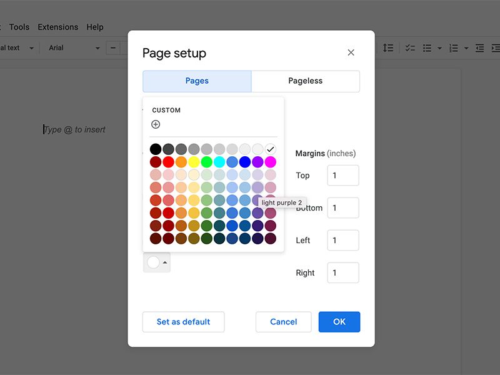
Task: Open the numbered list style dropdown arrow
Action: pyautogui.click(x=466, y=47)
